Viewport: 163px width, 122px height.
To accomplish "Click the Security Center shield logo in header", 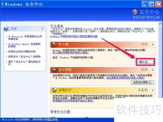I will pos(135,12).
